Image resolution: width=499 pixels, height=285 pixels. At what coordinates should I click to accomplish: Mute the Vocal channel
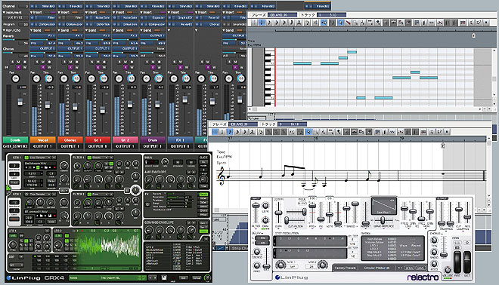tap(43, 62)
